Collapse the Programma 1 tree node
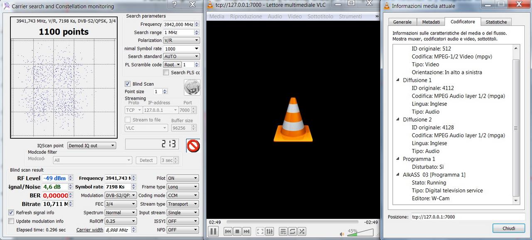 [x=398, y=159]
